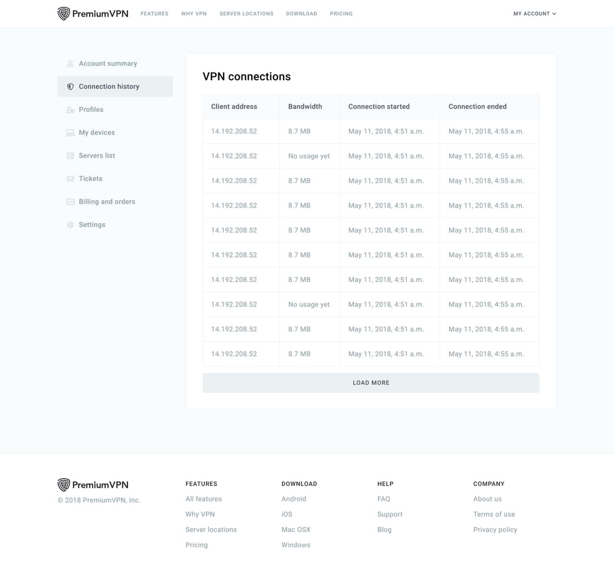Open the Android download link
The height and width of the screenshot is (576, 614).
pyautogui.click(x=293, y=499)
